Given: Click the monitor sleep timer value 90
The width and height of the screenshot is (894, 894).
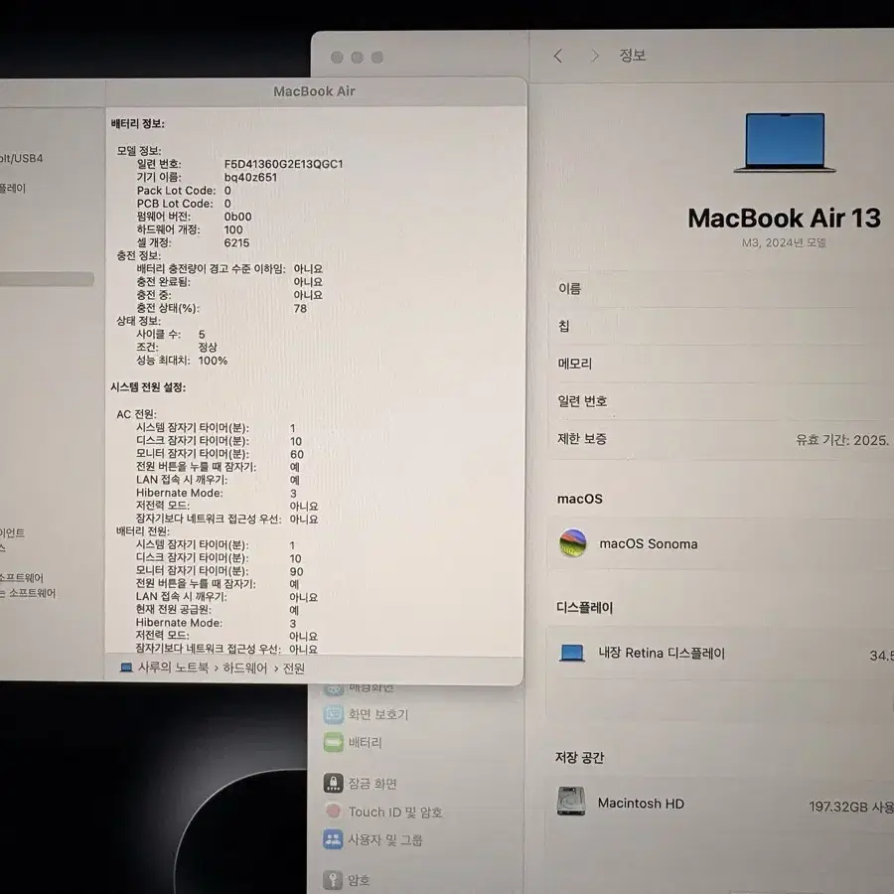Looking at the screenshot, I should click(296, 572).
